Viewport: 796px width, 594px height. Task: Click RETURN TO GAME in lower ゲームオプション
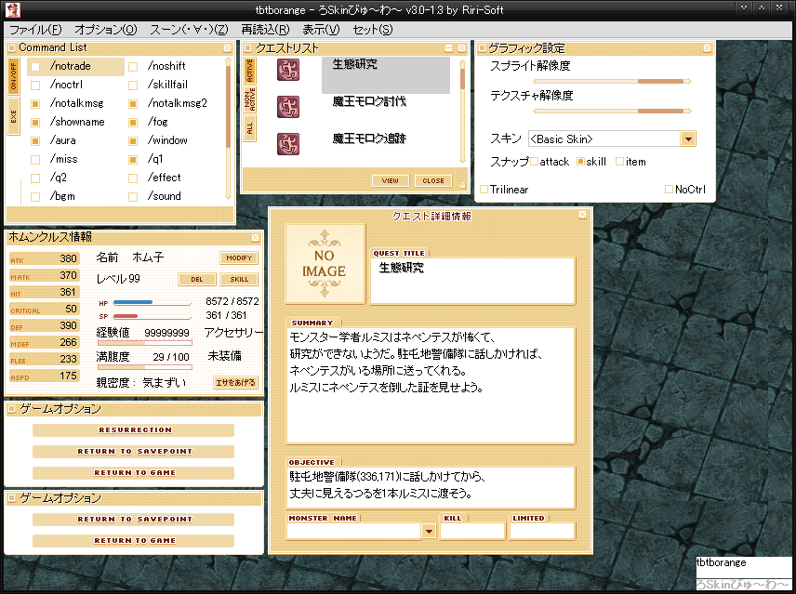coord(133,541)
